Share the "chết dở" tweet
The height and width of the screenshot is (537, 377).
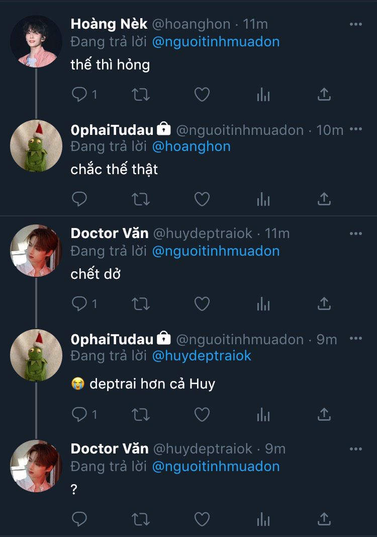click(x=324, y=303)
